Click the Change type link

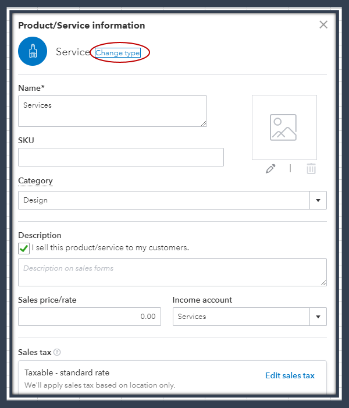coord(117,53)
